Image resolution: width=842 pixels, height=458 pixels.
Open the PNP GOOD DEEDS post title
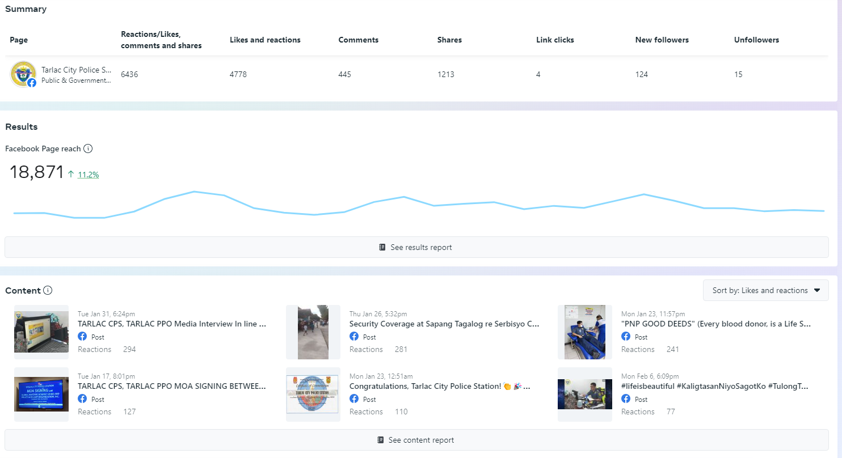(716, 324)
